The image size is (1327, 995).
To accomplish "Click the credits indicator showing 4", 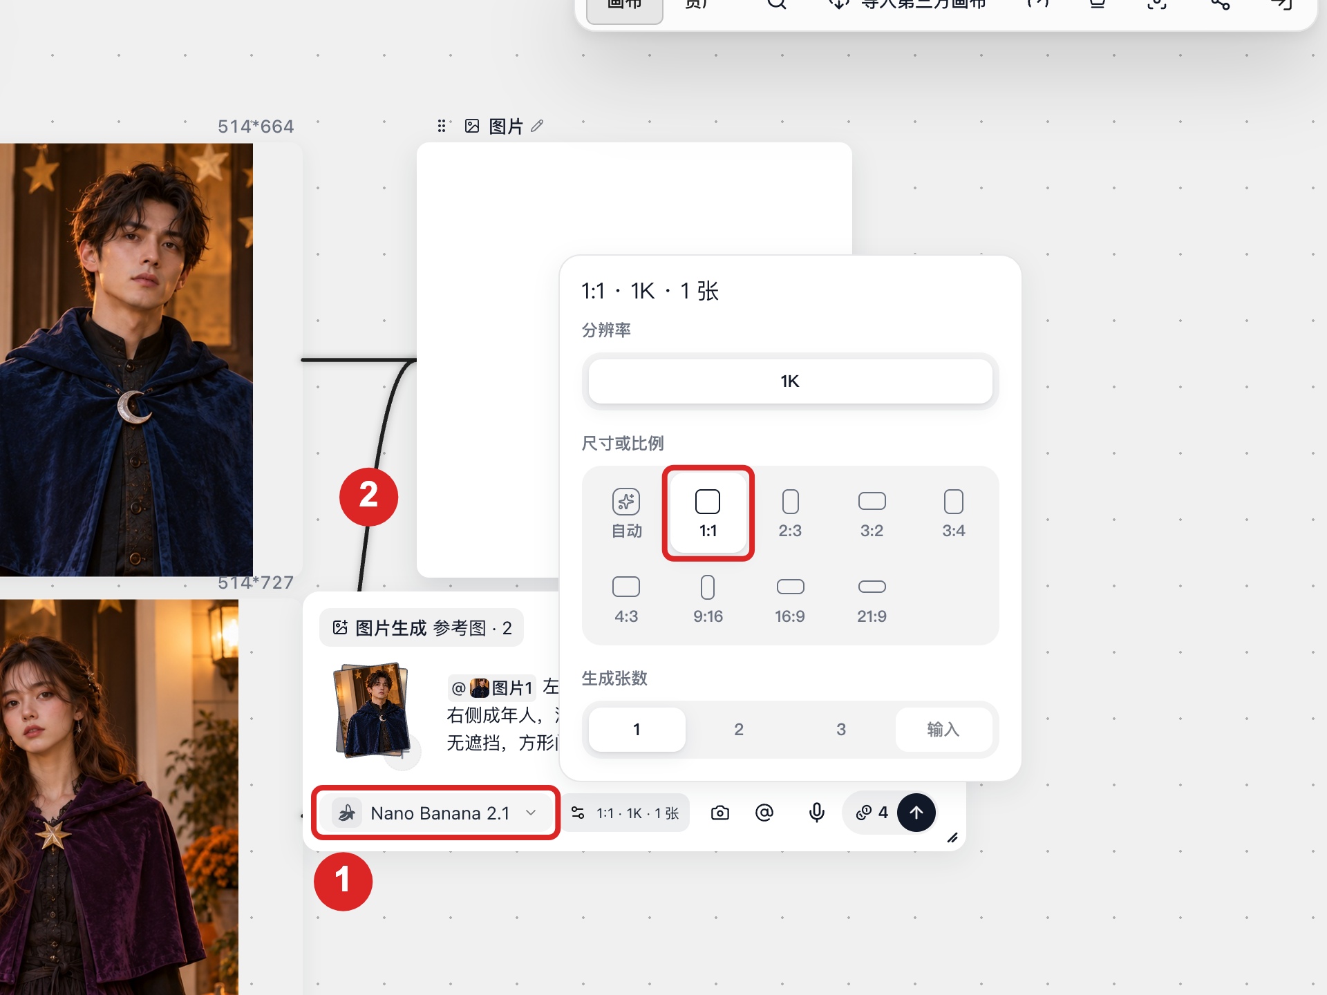I will (x=872, y=813).
